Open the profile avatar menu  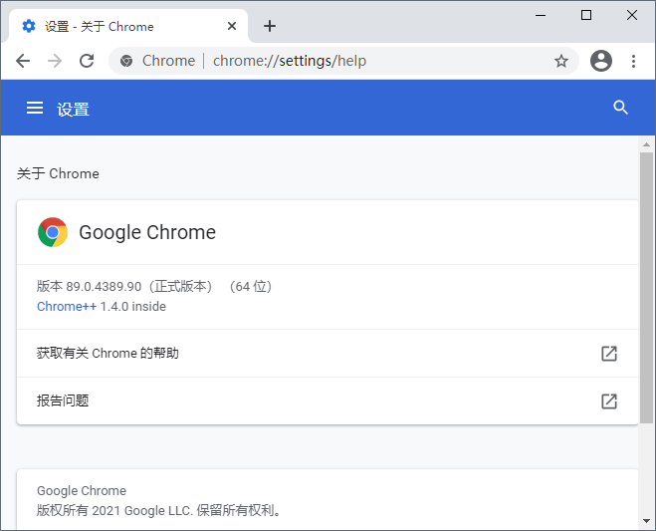click(x=601, y=61)
